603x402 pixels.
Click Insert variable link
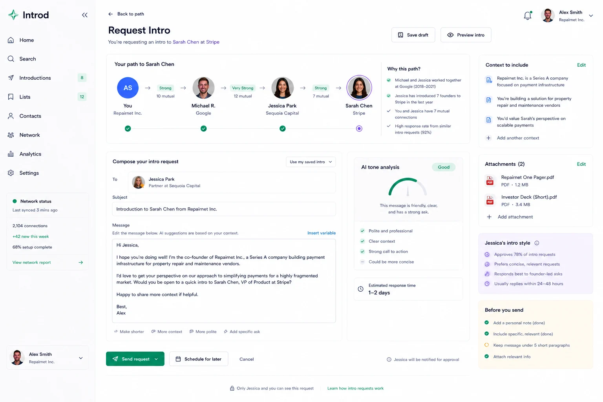click(322, 233)
